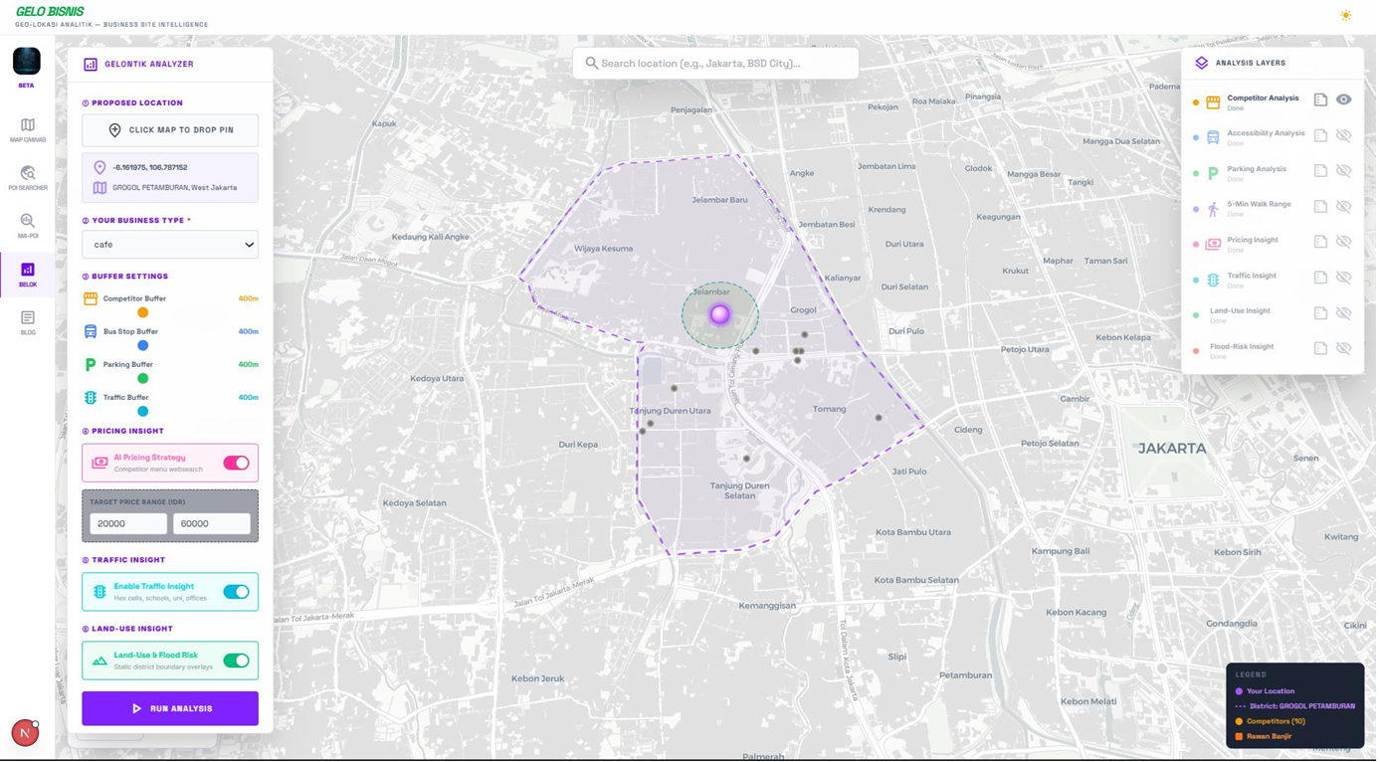Click the Grogol Petamburan district map icon

(x=99, y=188)
